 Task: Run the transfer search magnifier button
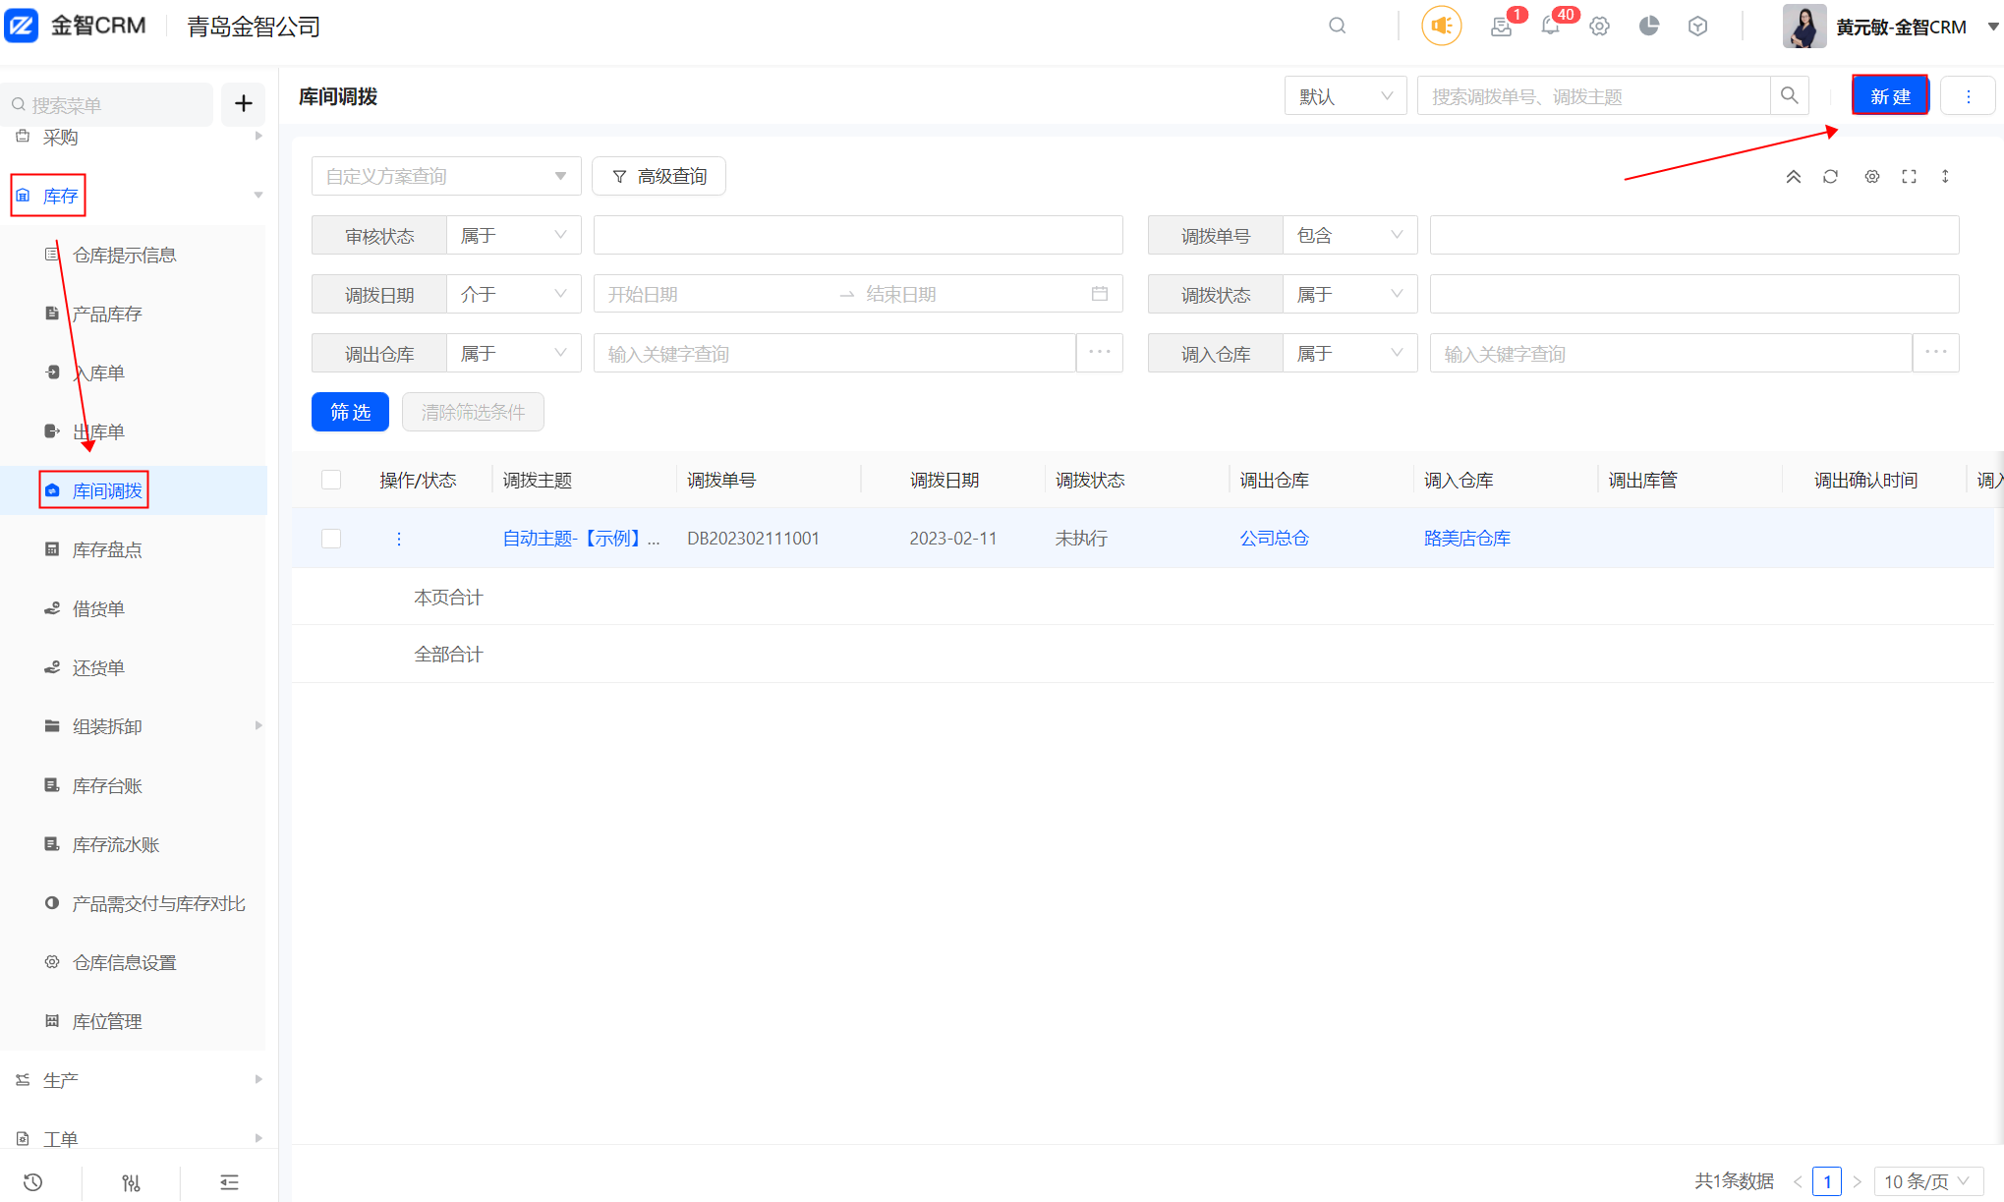point(1790,95)
